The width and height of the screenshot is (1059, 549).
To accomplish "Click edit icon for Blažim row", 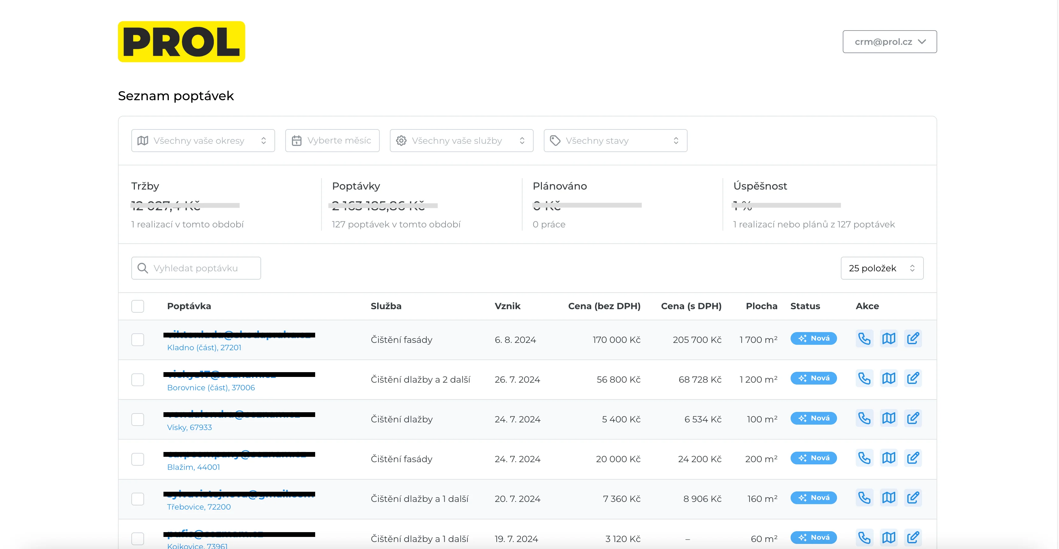I will pyautogui.click(x=913, y=458).
